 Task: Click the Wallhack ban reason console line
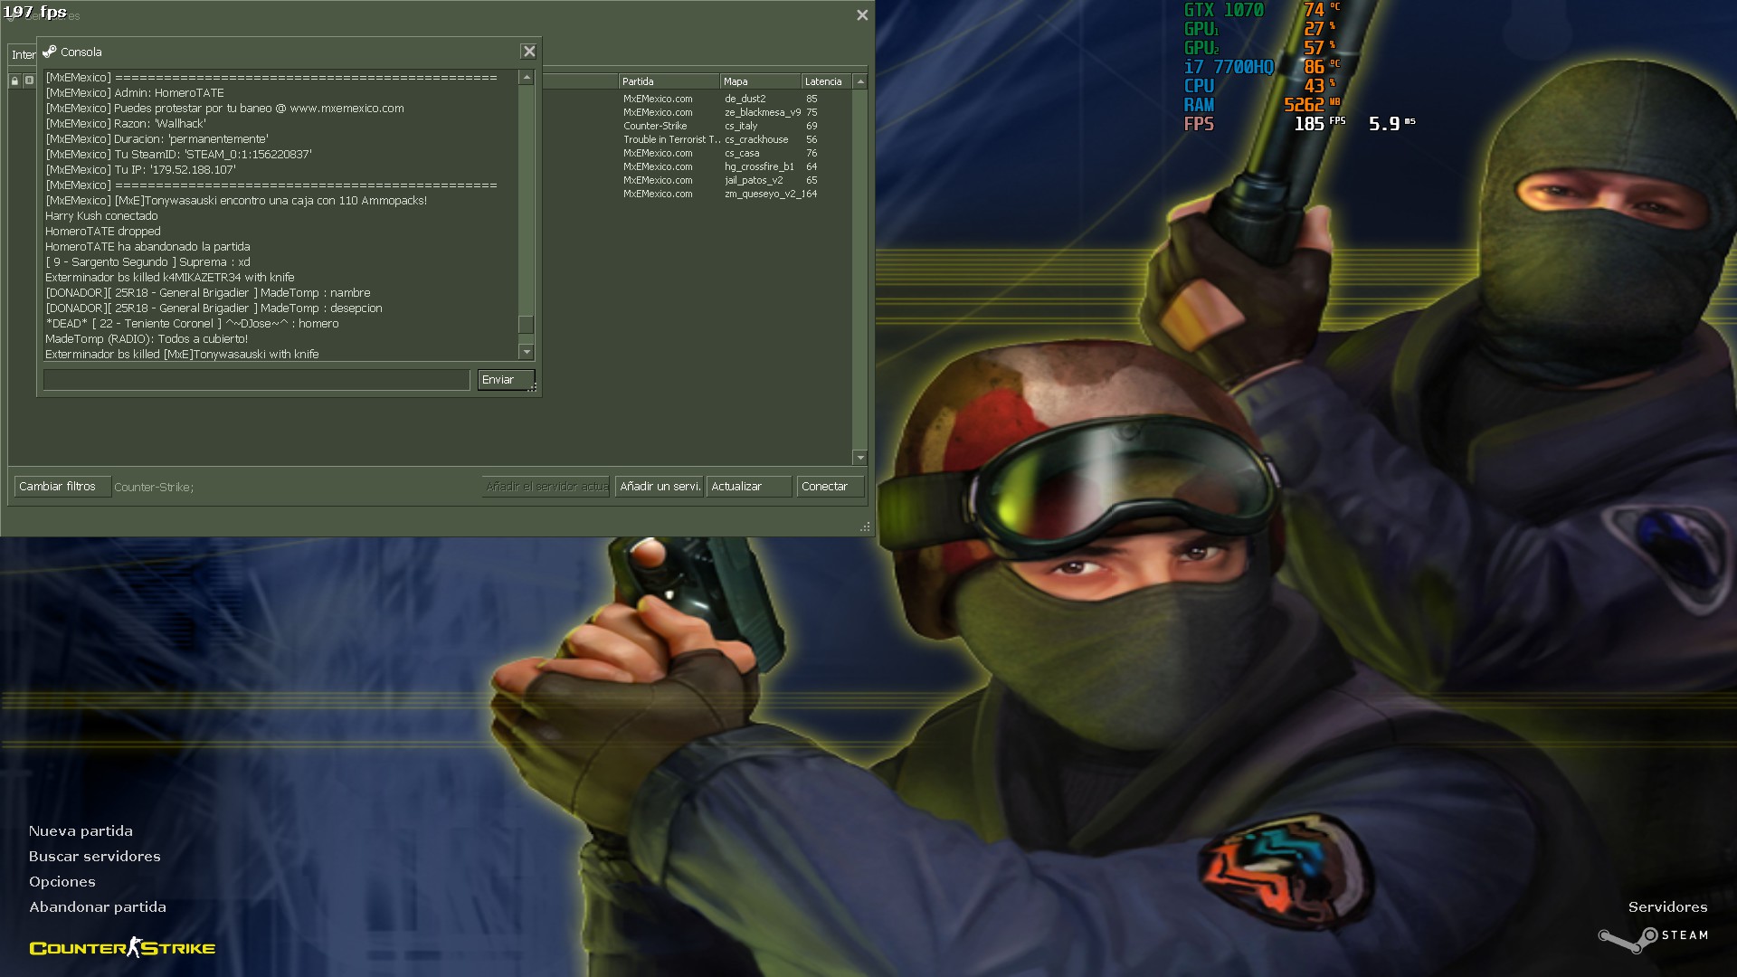(x=126, y=124)
